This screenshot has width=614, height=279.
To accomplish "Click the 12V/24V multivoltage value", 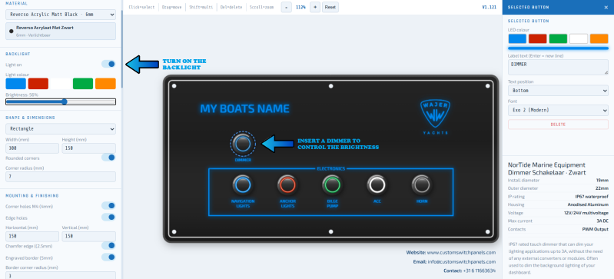I will coord(586,213).
